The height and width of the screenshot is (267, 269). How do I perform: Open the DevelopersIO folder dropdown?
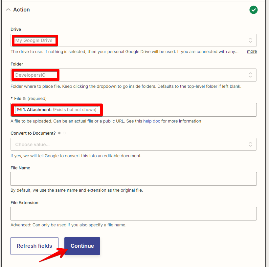[131, 75]
